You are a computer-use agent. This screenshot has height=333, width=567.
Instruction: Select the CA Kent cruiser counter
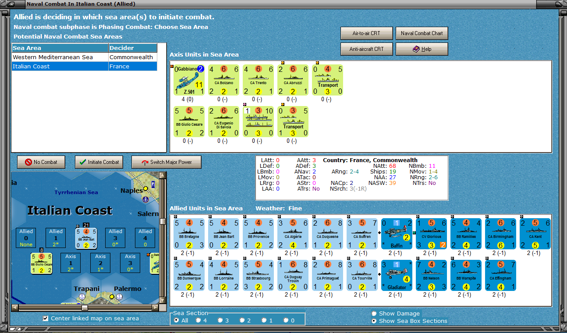pos(535,234)
